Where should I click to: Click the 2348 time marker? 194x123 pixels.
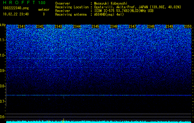coord(151,26)
